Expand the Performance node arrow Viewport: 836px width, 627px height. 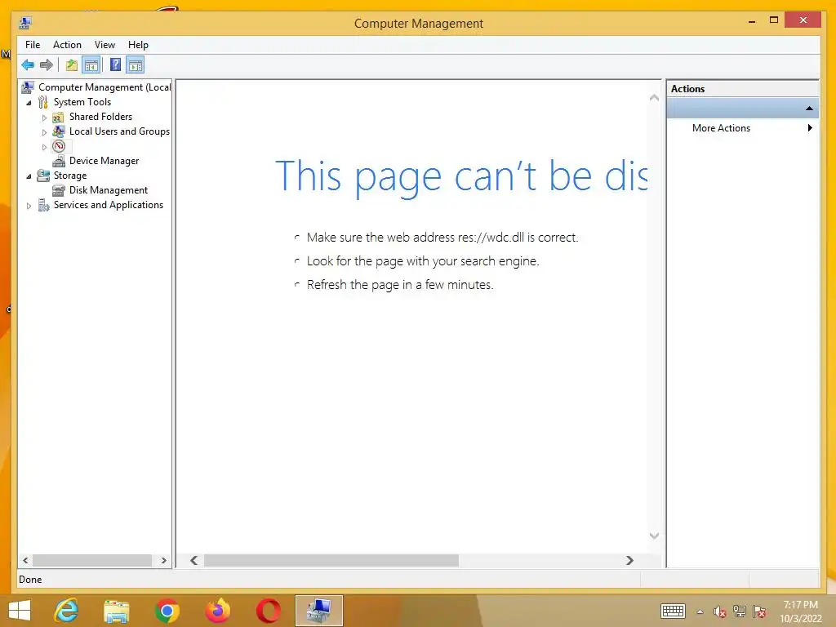tap(44, 147)
